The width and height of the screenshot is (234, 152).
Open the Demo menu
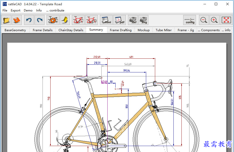tap(28, 10)
